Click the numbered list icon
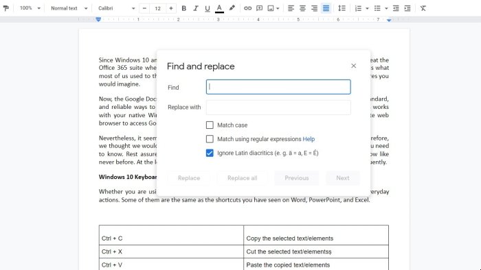The height and width of the screenshot is (270, 481). click(x=358, y=8)
